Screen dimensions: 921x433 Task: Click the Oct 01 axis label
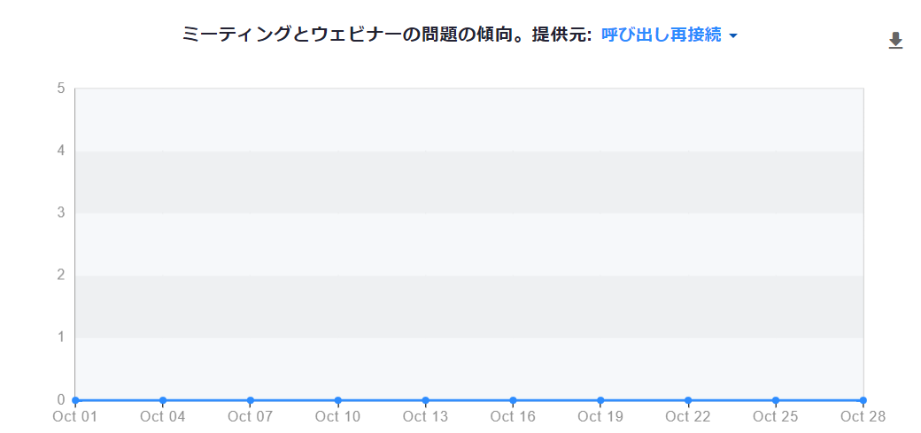coord(75,416)
